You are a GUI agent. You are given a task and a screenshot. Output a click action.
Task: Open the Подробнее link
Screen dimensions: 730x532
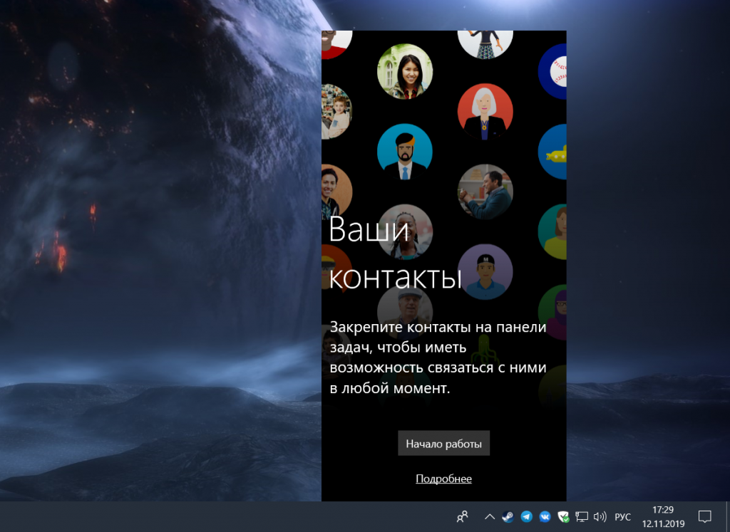pos(443,479)
